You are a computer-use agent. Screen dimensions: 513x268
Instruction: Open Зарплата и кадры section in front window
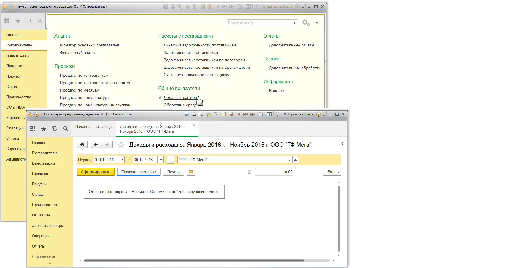point(48,226)
